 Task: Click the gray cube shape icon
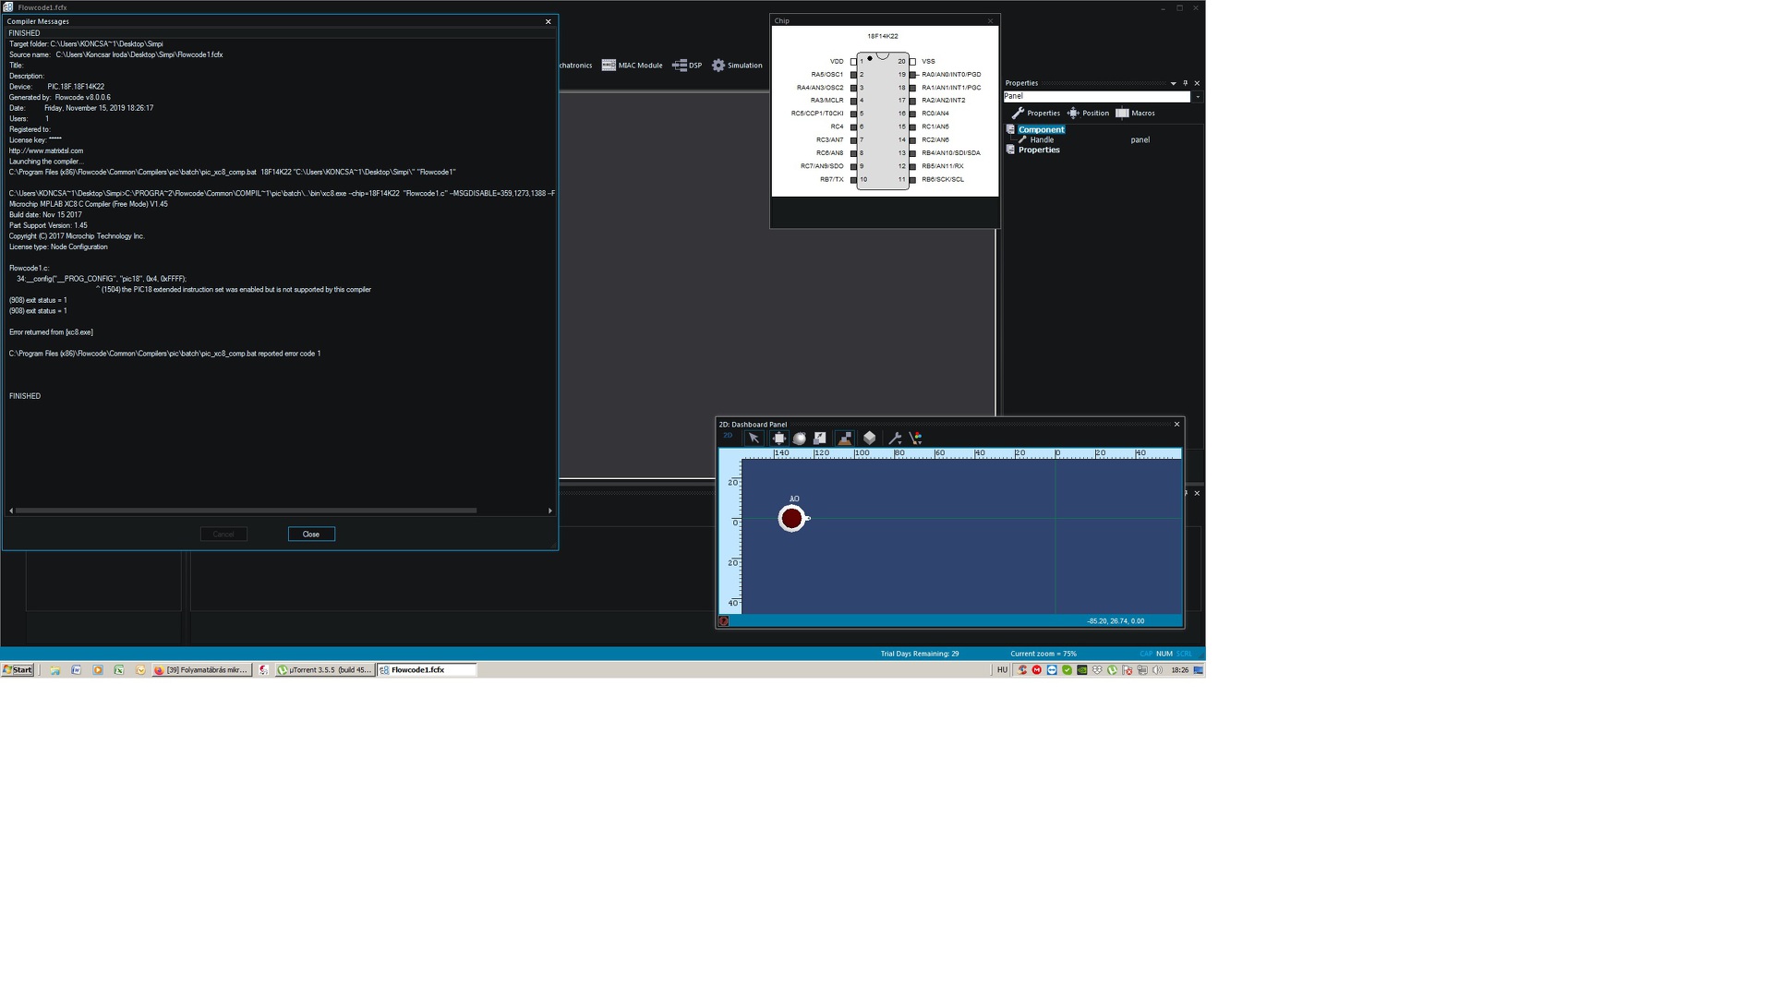tap(869, 438)
